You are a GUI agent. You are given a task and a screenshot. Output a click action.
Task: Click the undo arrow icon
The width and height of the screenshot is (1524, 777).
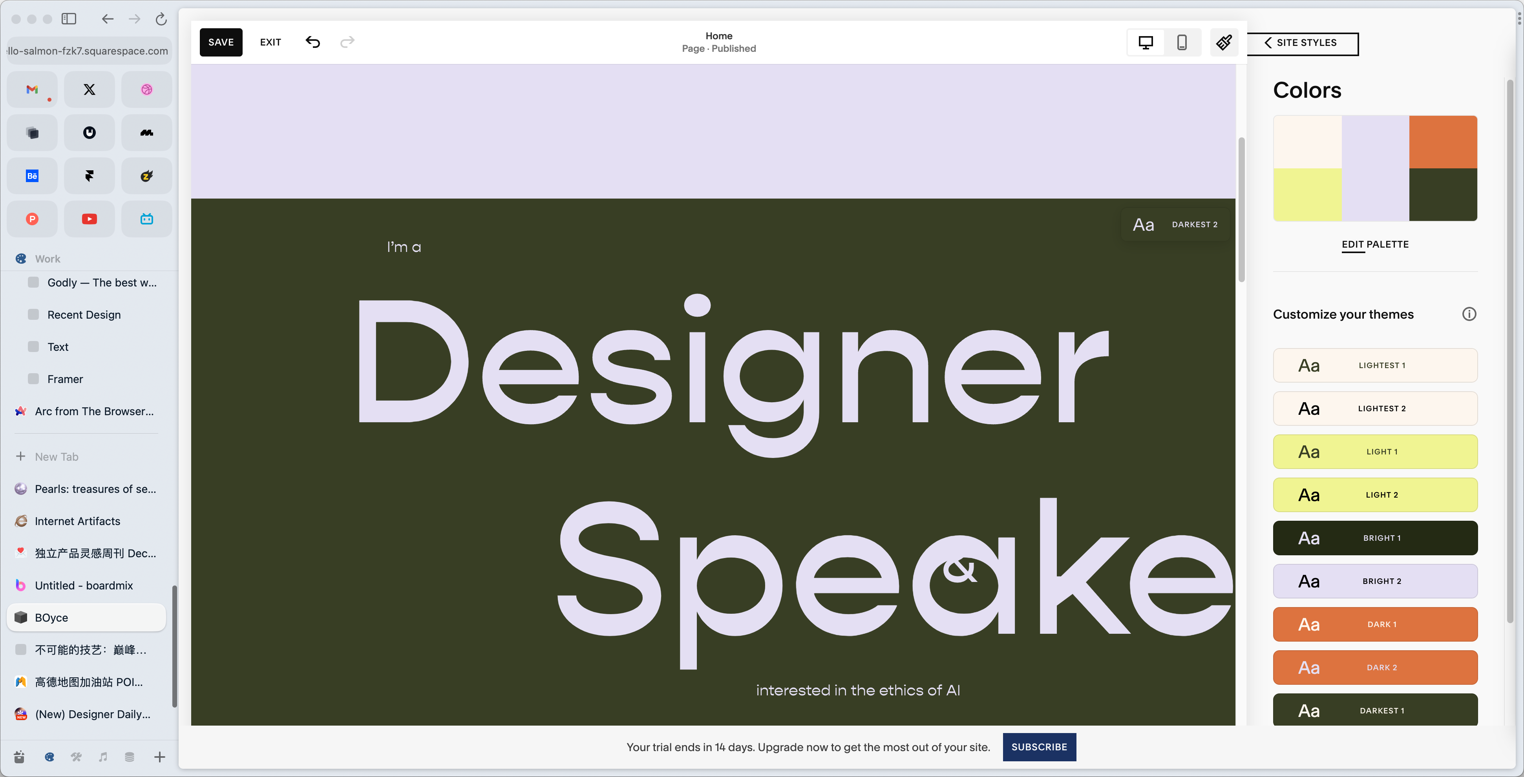312,42
